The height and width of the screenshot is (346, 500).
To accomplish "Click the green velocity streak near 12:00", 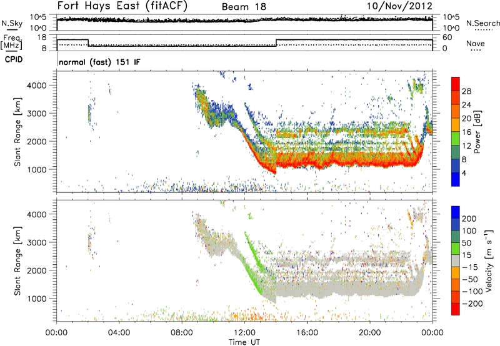I will click(x=254, y=252).
